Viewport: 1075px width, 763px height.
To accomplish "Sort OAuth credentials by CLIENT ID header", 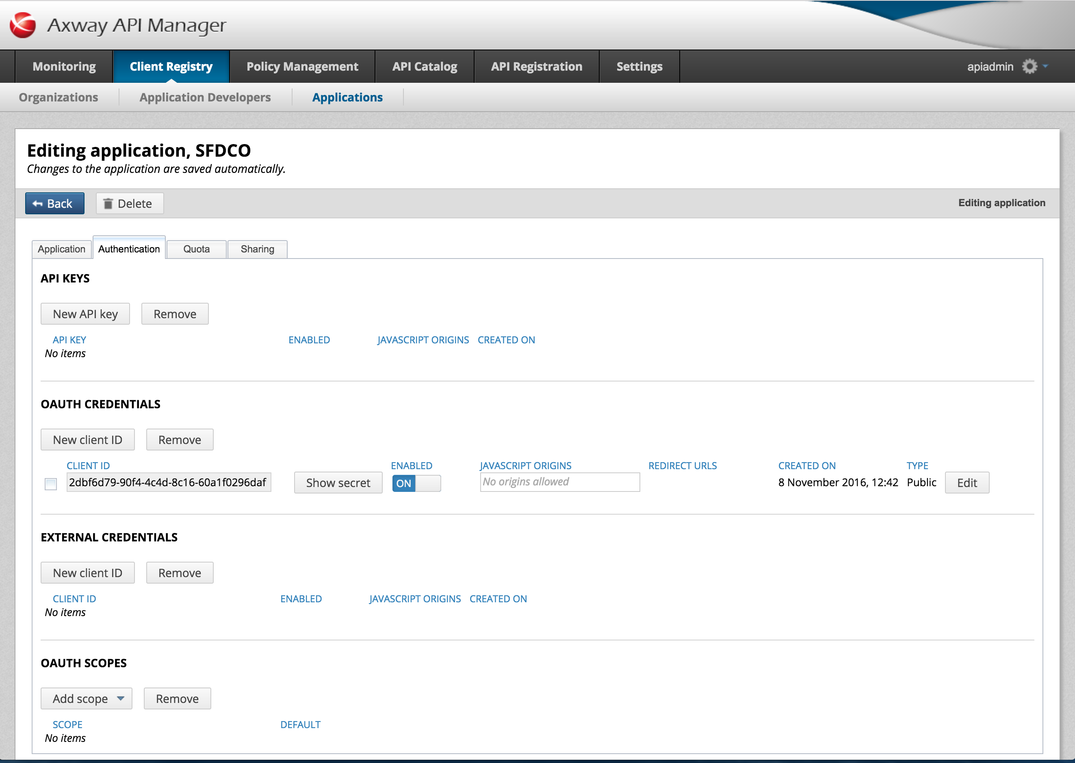I will tap(88, 466).
